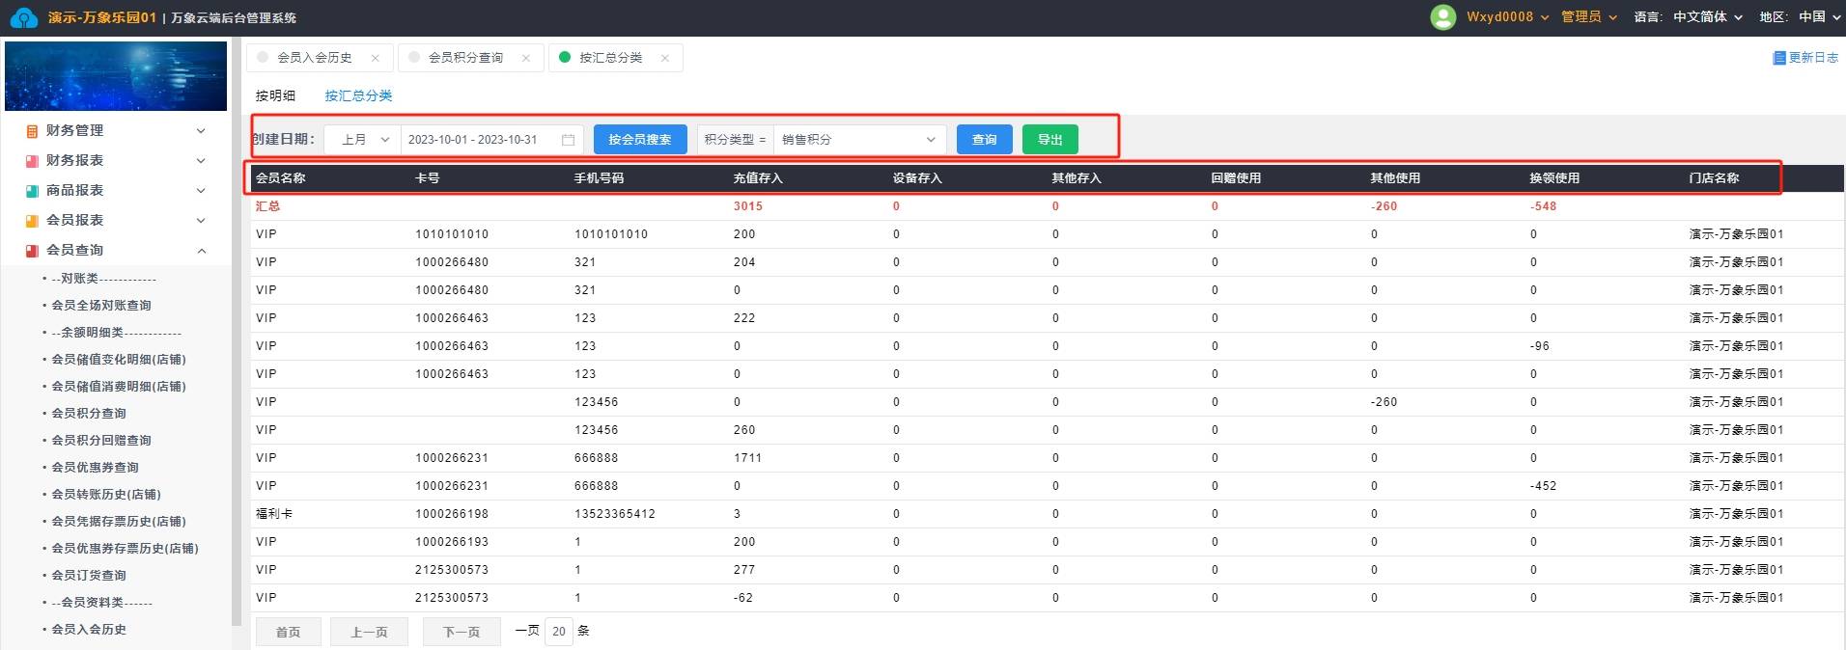Open 会员积分查询 sidebar item

[89, 414]
